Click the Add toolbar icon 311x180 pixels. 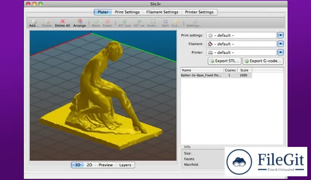click(34, 23)
